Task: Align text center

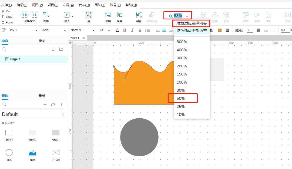Action: pos(164,30)
